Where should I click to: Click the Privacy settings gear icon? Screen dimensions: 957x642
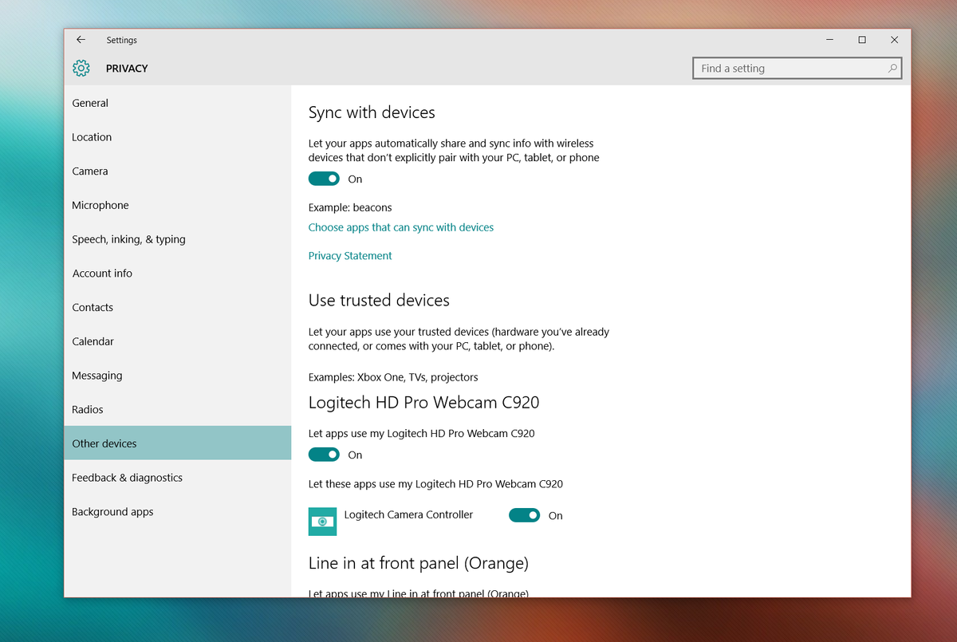click(x=81, y=69)
